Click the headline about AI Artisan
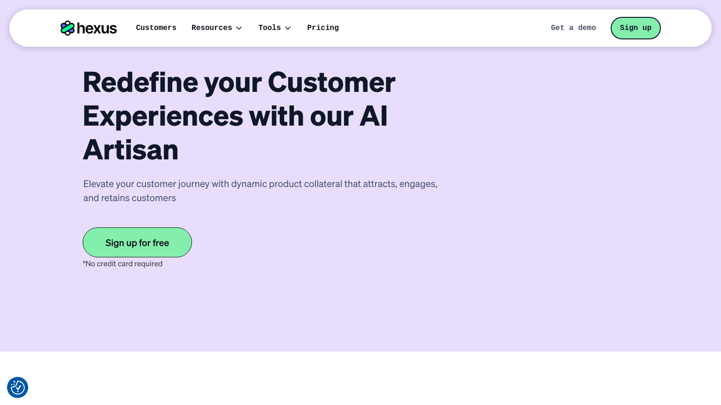721x405 pixels. pos(239,115)
